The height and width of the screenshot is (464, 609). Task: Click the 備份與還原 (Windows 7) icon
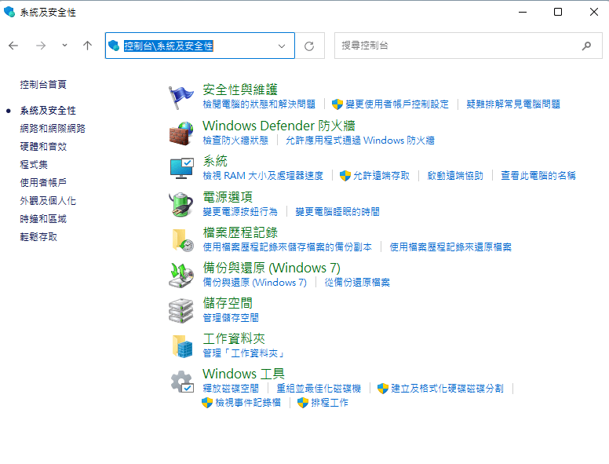click(181, 275)
